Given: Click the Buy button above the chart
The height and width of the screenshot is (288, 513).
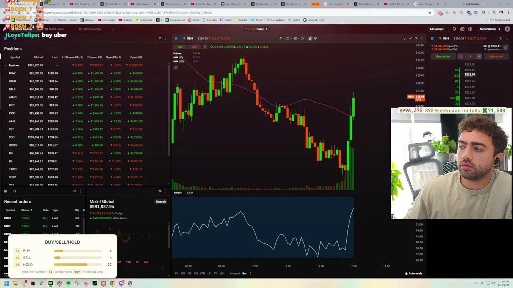Looking at the screenshot, I should point(180,47).
